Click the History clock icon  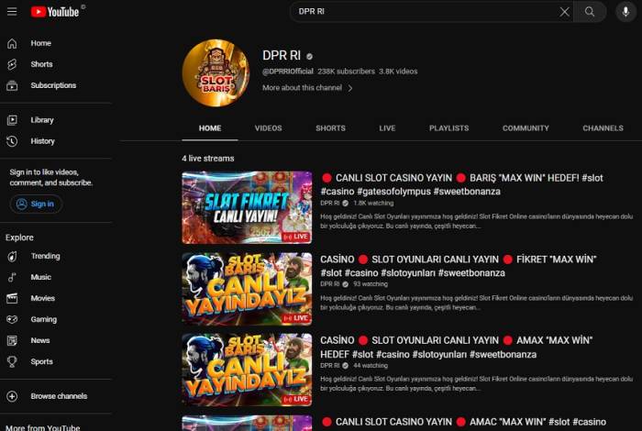[x=12, y=141]
